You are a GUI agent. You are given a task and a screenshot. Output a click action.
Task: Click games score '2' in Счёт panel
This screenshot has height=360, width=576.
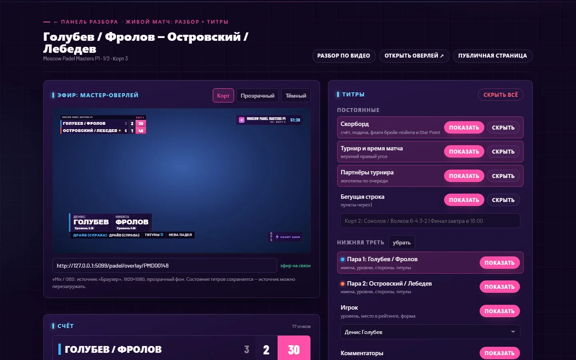266,350
